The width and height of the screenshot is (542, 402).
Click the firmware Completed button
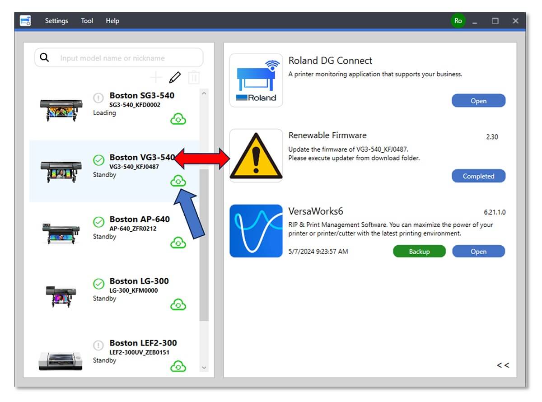[x=479, y=176]
